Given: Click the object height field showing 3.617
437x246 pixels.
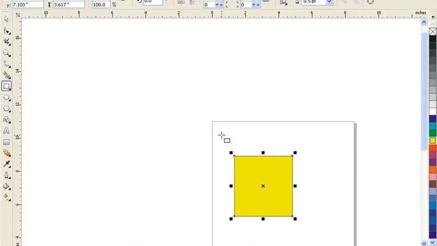Looking at the screenshot, I should 68,5.
